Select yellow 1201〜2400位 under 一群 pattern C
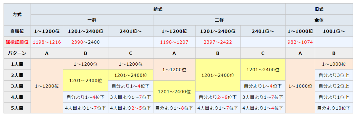The width and height of the screenshot is (355, 119). pos(131,75)
